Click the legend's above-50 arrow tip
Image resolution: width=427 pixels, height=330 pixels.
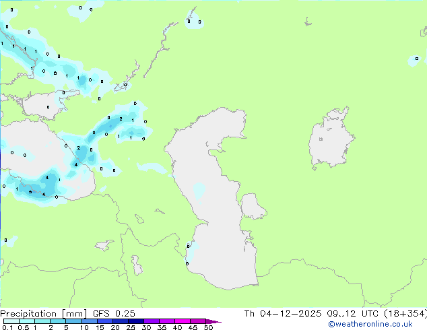213,321
